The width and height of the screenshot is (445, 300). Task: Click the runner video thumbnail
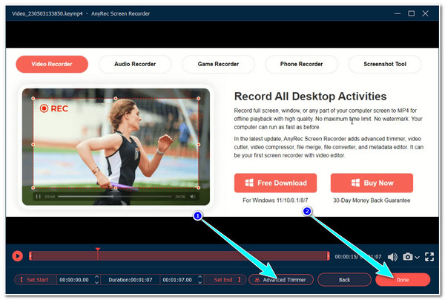tap(116, 146)
